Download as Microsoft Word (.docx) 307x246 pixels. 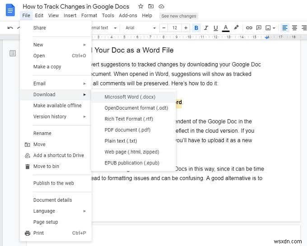[x=134, y=97]
